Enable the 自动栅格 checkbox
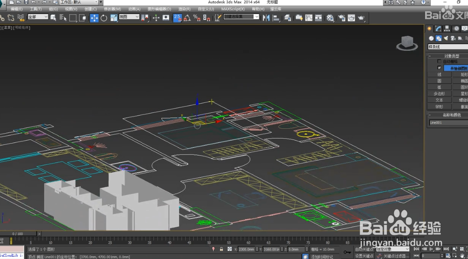This screenshot has width=468, height=259. (439, 62)
